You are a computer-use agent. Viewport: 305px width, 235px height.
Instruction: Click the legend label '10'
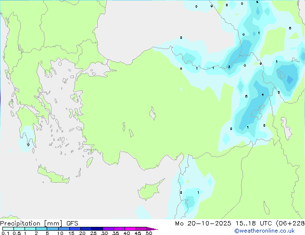click(x=60, y=233)
